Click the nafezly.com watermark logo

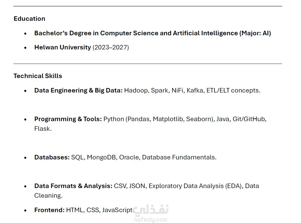tap(151, 213)
